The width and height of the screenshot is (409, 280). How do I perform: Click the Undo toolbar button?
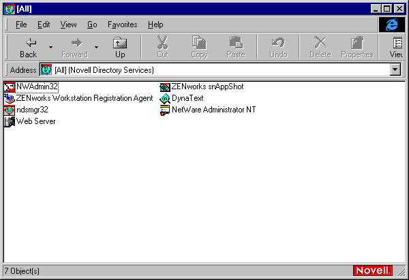tap(278, 48)
